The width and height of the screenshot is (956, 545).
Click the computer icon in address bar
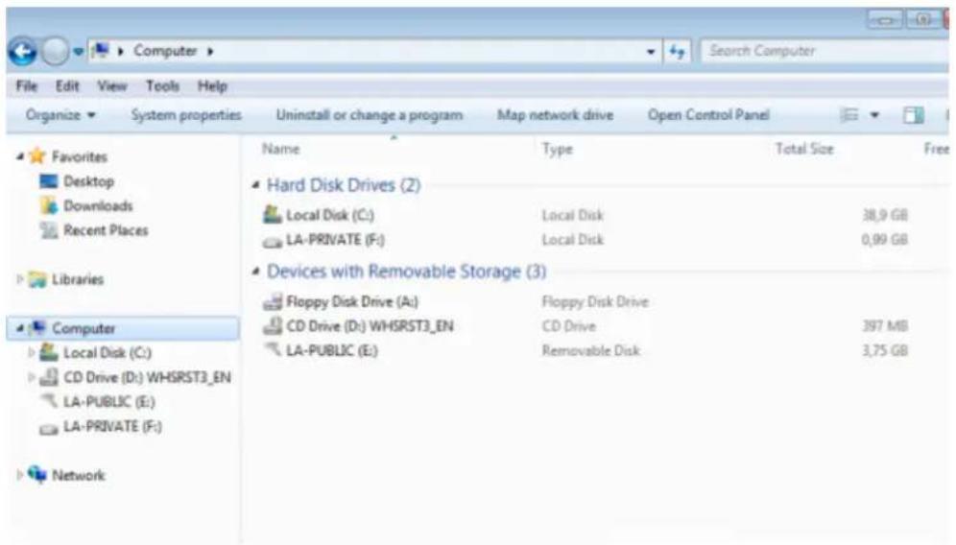(x=101, y=51)
